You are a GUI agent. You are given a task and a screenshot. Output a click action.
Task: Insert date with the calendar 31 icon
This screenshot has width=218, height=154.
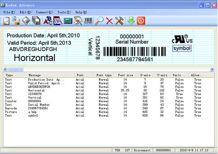pyautogui.click(x=58, y=21)
